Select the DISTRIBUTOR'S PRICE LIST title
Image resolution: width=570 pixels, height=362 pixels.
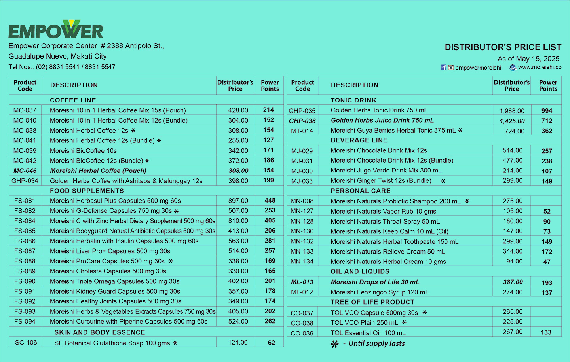click(x=503, y=47)
